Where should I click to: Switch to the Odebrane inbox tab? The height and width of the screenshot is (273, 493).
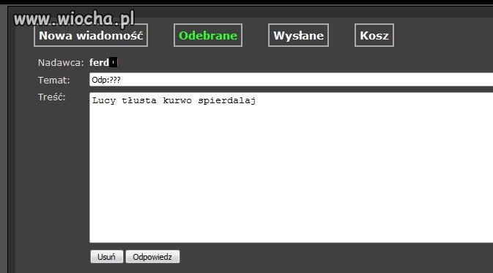208,35
